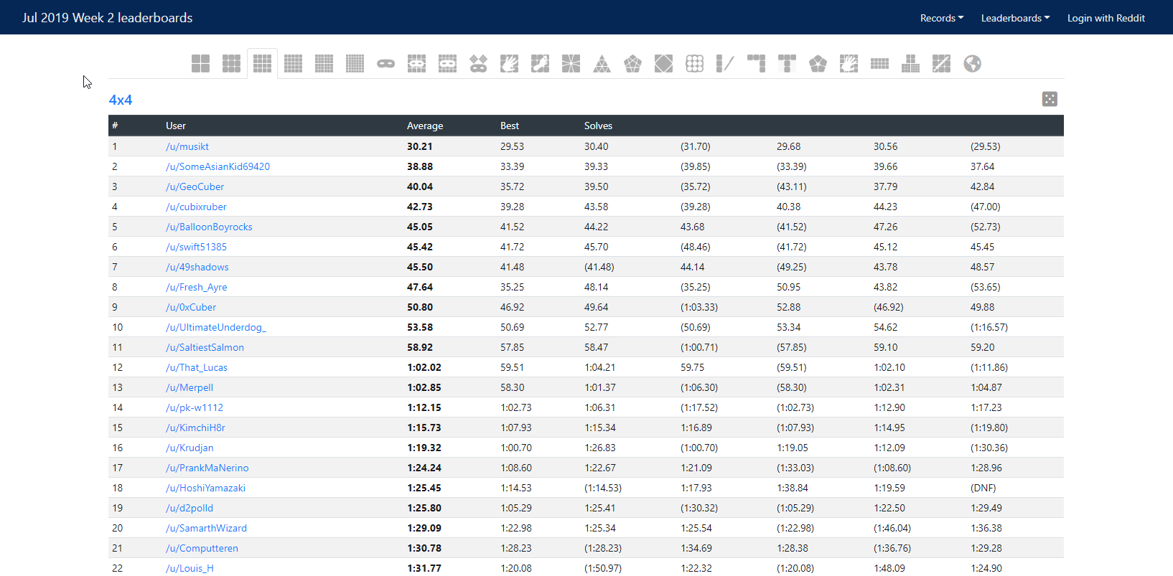Expand the Leaderboards dropdown menu

coord(1015,18)
